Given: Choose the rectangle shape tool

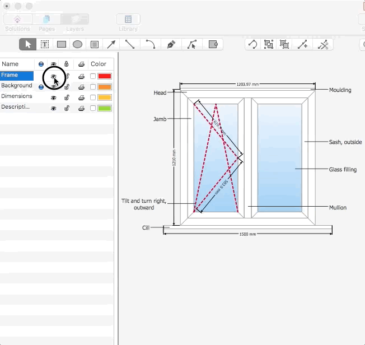Looking at the screenshot, I should pos(62,44).
